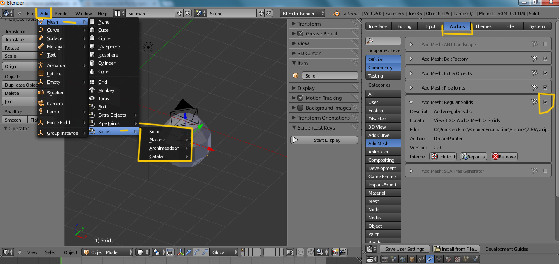Viewport: 559px width, 264px height.
Task: Click the DreamPainter author text
Action: click(x=448, y=139)
